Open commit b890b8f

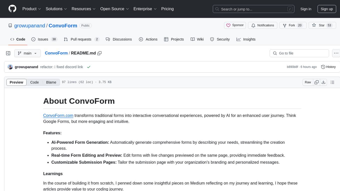click(x=292, y=67)
